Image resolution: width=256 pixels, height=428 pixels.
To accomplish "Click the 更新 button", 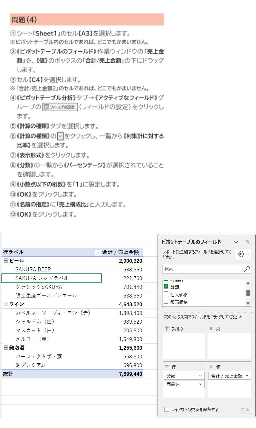I will [x=245, y=409].
